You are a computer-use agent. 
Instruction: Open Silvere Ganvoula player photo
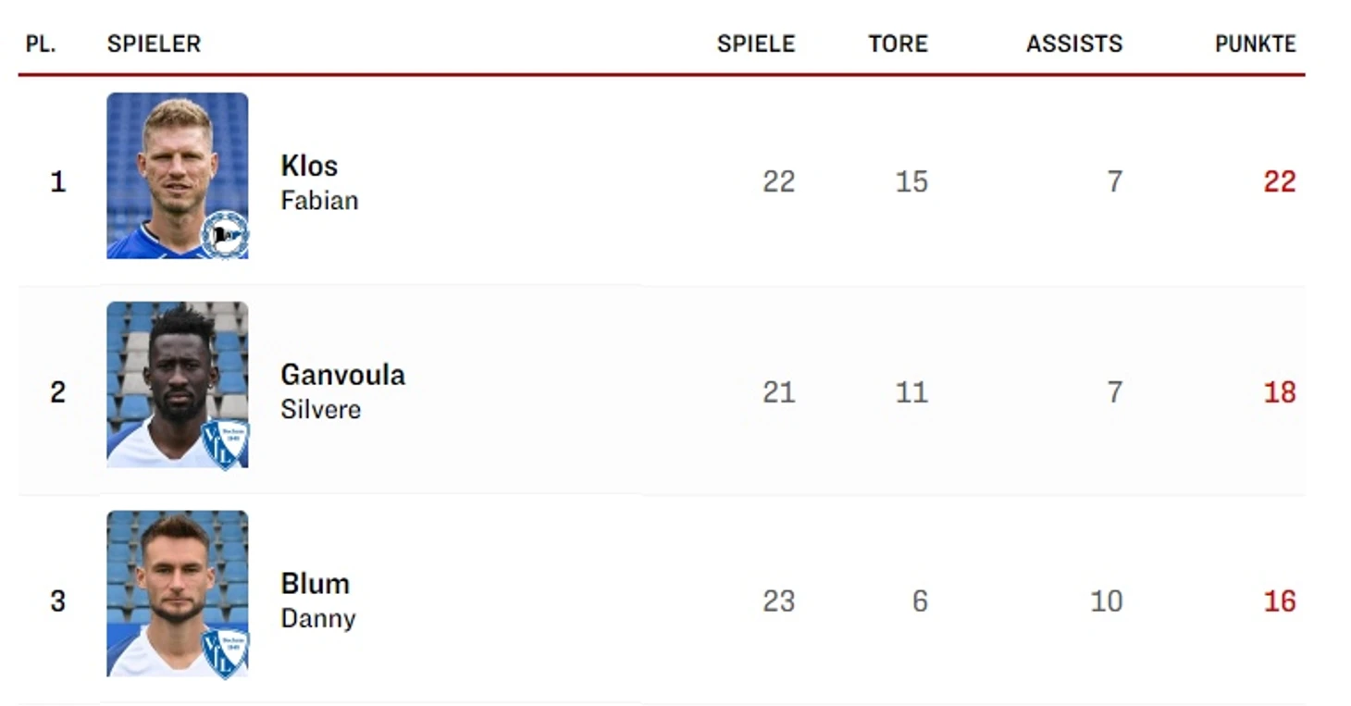pyautogui.click(x=178, y=385)
